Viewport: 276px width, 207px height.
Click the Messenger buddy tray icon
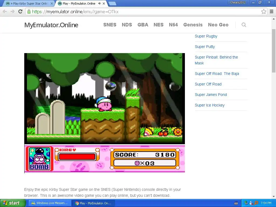click(x=251, y=203)
